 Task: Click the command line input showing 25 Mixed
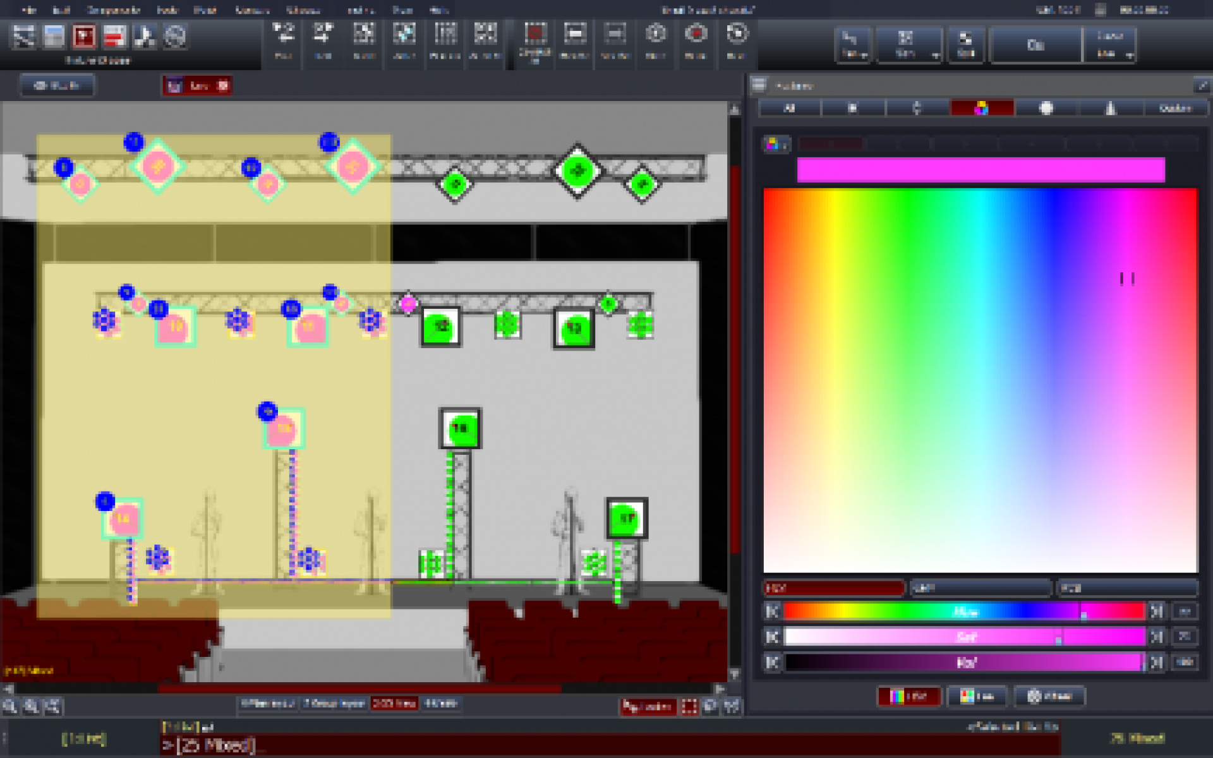pos(610,745)
